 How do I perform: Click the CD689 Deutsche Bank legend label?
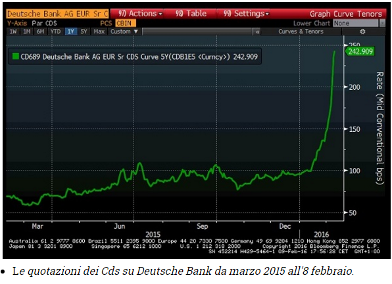[139, 57]
